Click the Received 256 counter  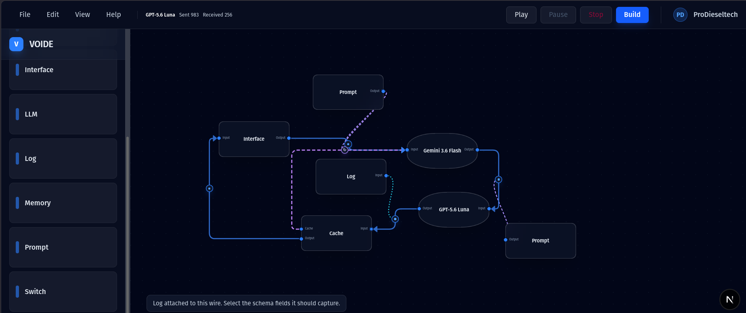click(218, 15)
